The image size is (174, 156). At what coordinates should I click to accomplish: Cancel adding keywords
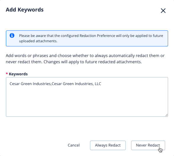point(74,145)
